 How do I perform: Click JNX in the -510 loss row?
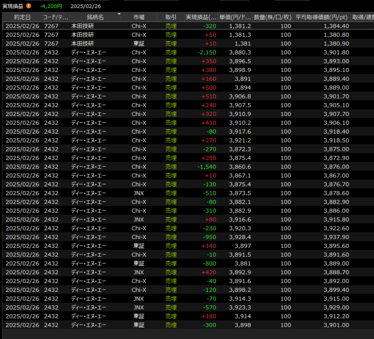[138, 193]
